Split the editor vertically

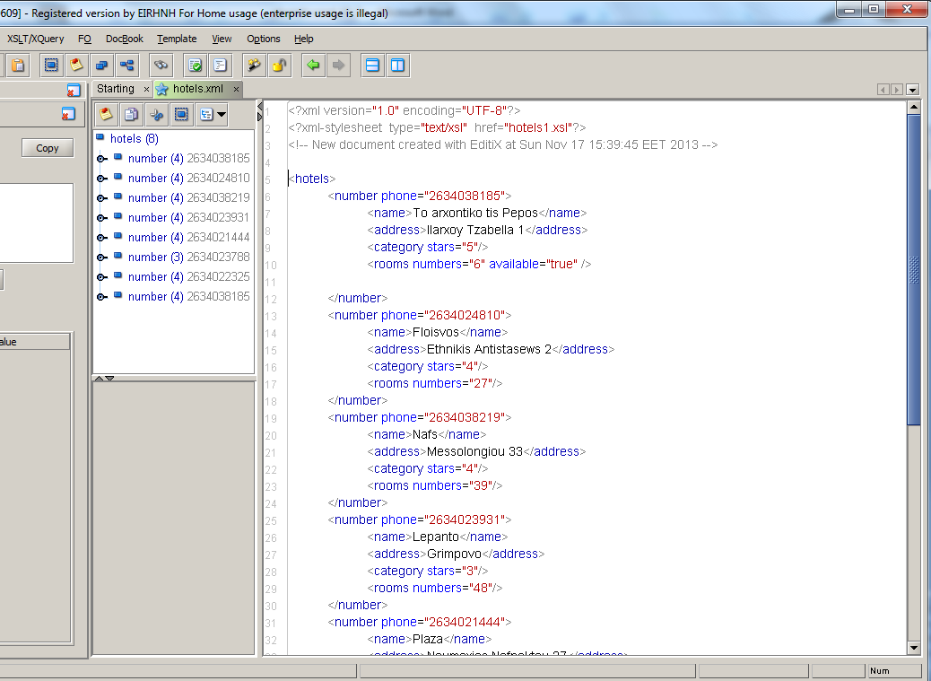(398, 65)
